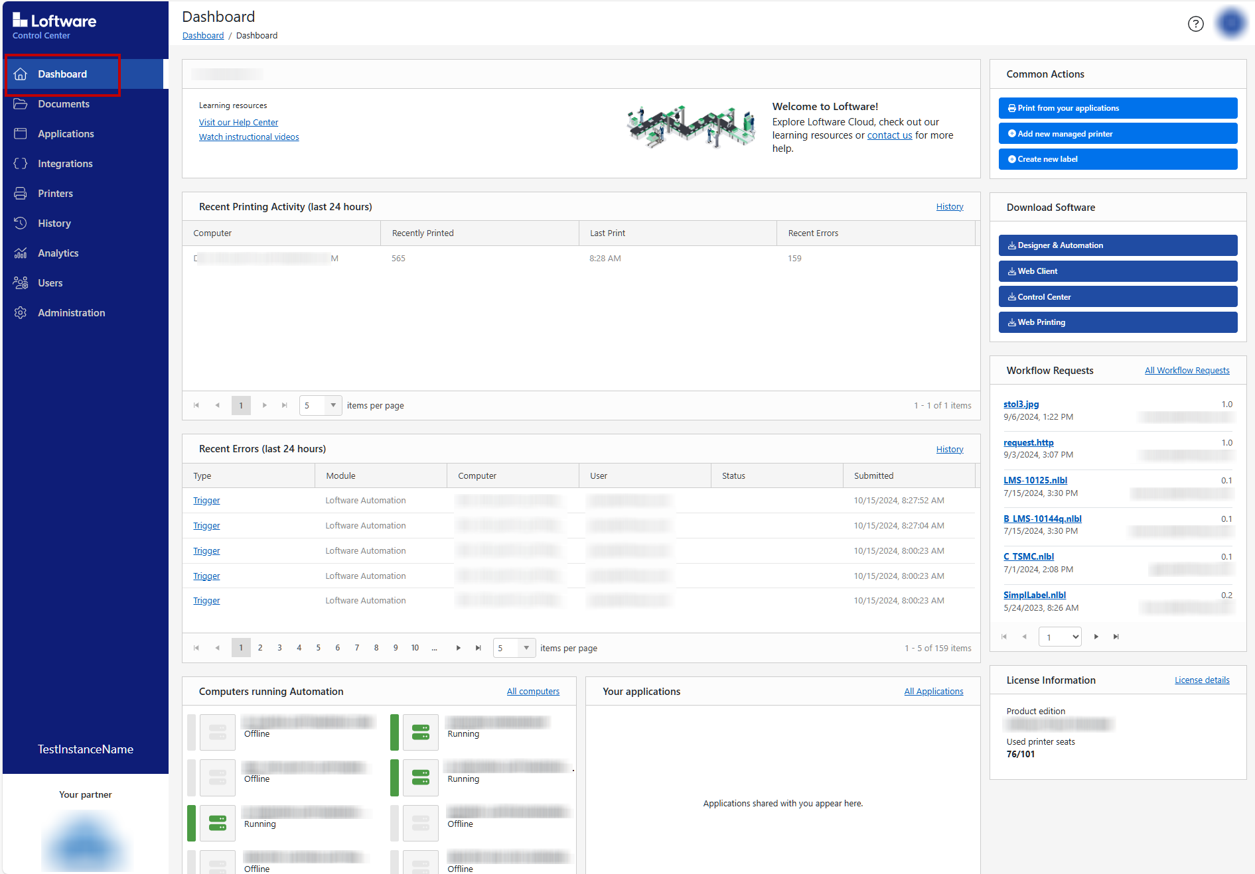Open History link in Recent Errors panel

950,449
